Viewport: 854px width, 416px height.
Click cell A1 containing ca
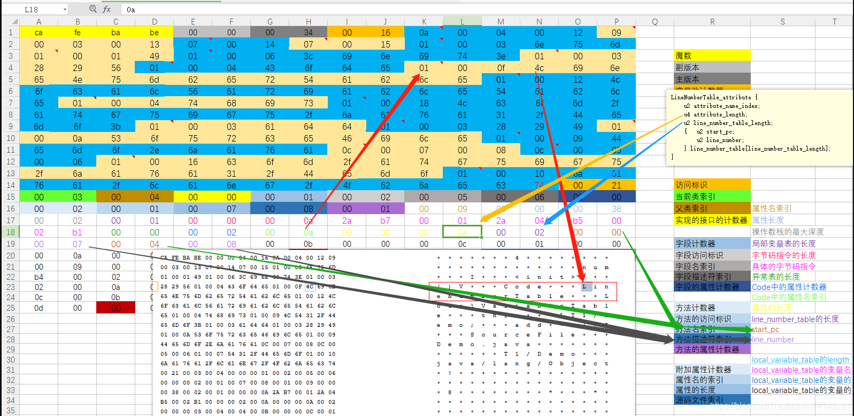point(39,33)
